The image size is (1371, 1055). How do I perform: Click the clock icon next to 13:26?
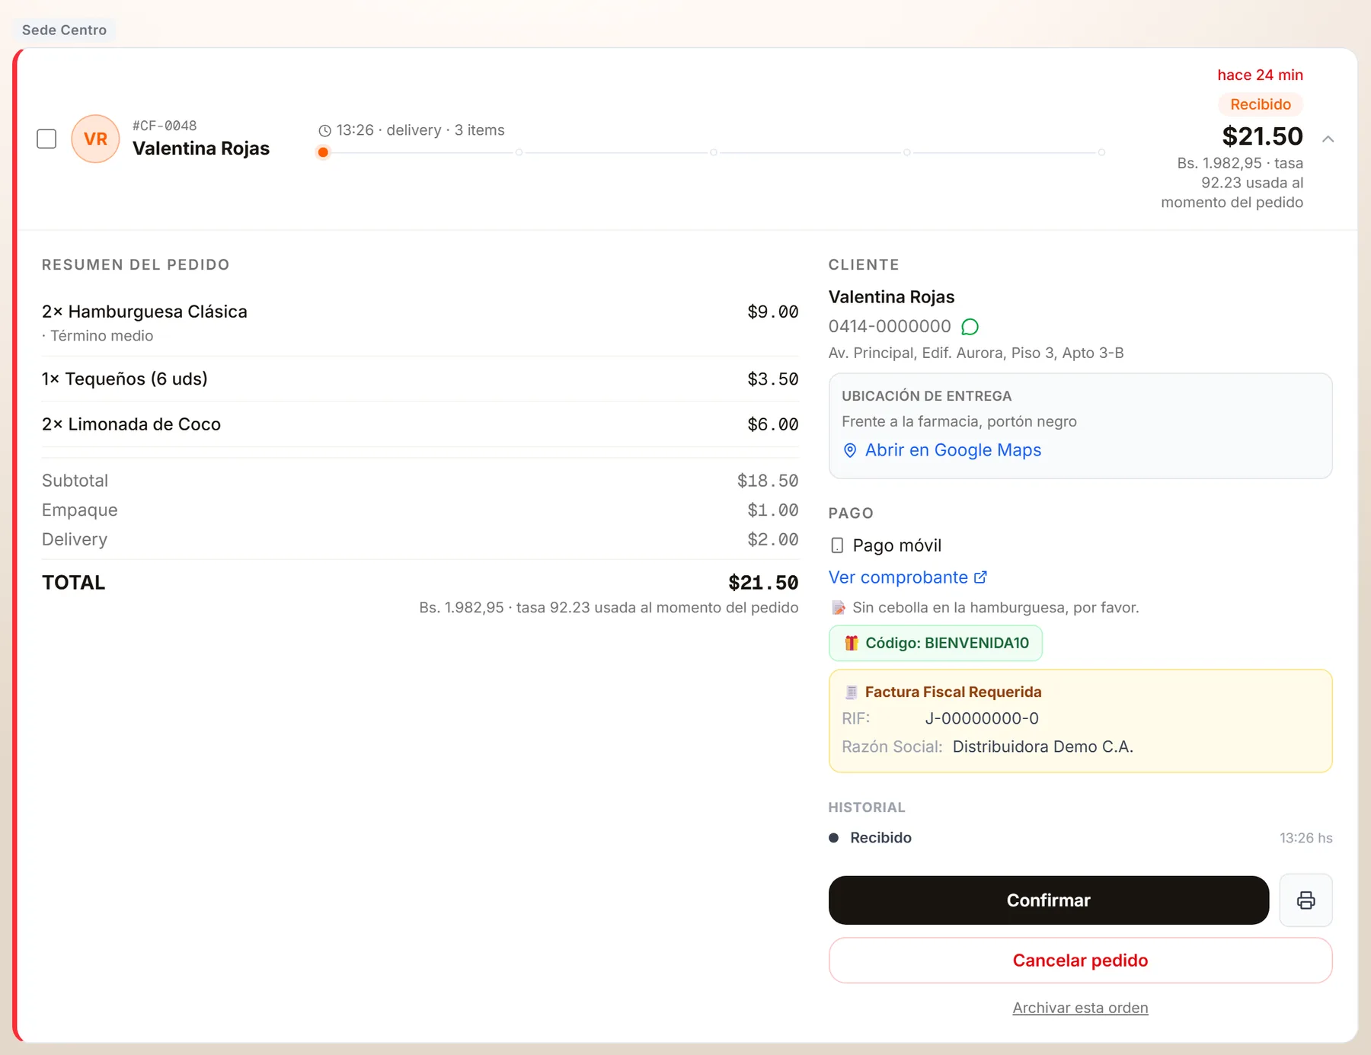(x=324, y=130)
